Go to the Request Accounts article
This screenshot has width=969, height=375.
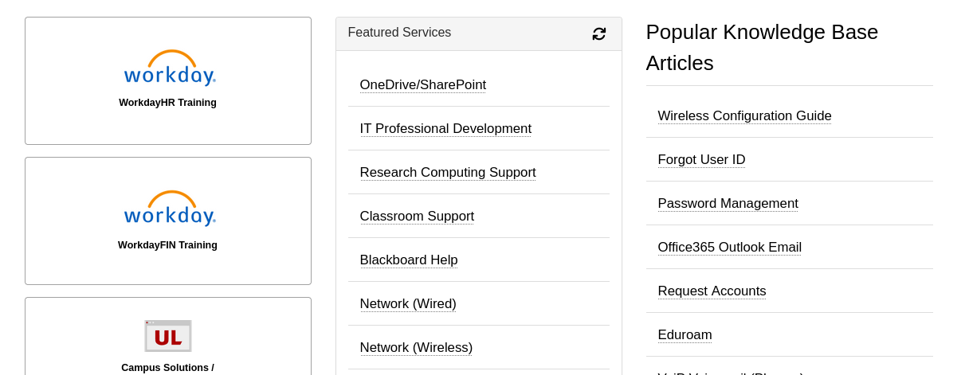point(712,291)
